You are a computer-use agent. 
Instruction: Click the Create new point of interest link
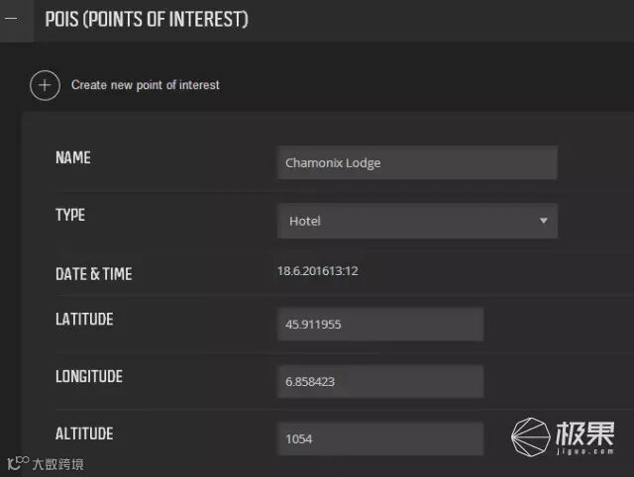click(146, 85)
